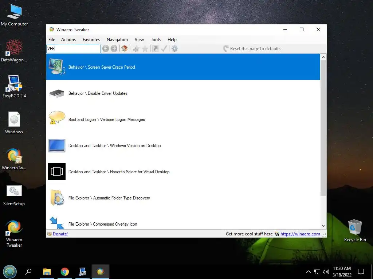Select Behavior \ Screen Saver Grace Period
The image size is (373, 279).
[x=183, y=67]
